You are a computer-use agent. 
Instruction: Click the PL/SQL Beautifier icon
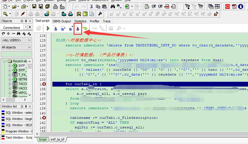pyautogui.click(x=147, y=7)
